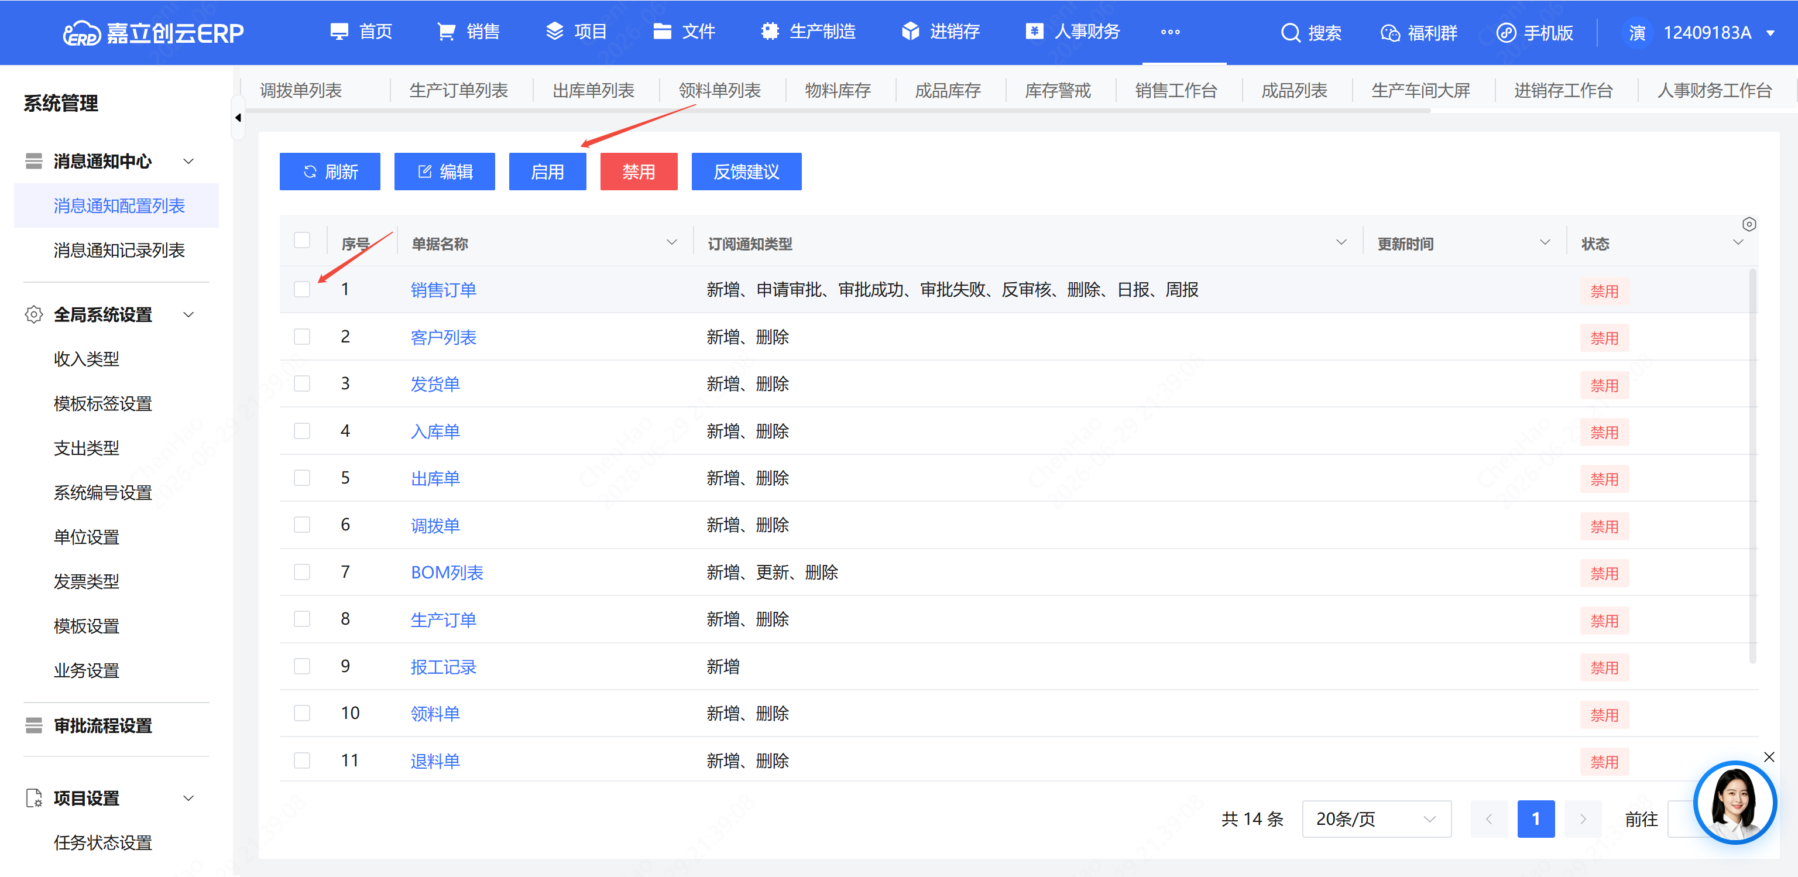Check the row 2 客户列表 checkbox

point(302,337)
